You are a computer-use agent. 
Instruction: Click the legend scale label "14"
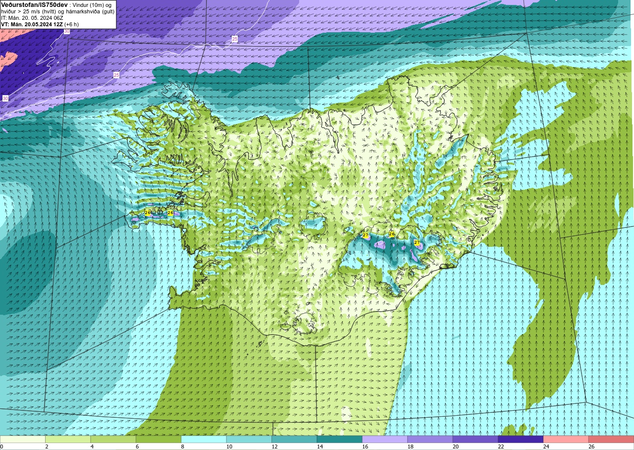[x=320, y=447]
